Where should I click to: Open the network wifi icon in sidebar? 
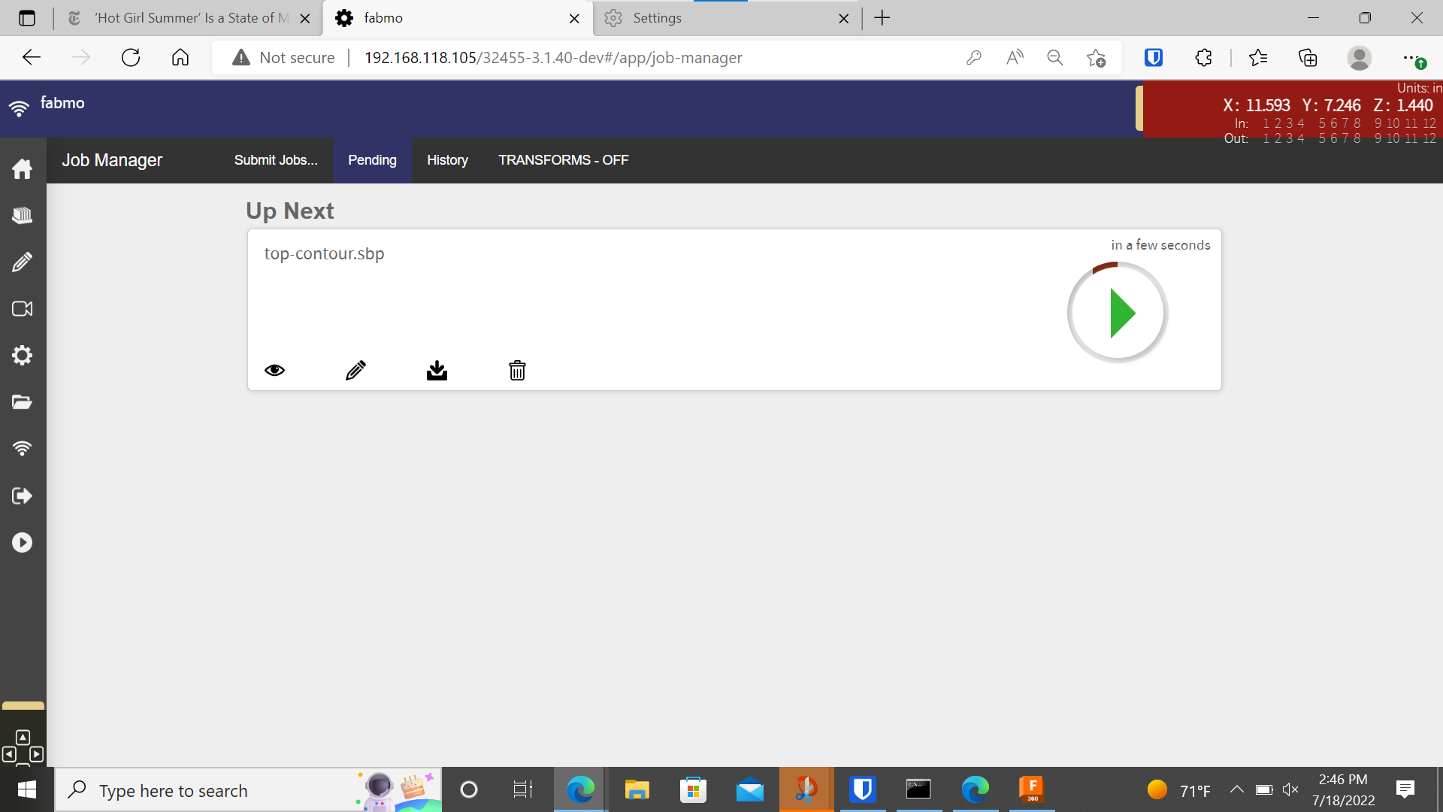click(x=23, y=449)
